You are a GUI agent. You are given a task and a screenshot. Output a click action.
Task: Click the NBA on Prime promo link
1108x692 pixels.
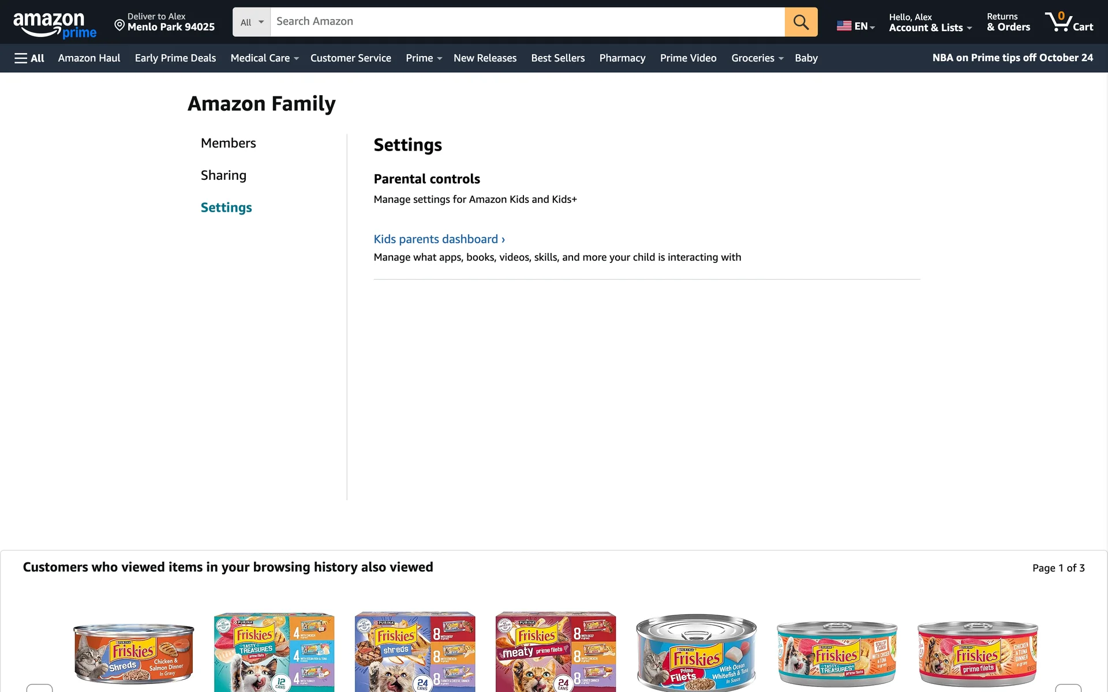tap(1012, 58)
